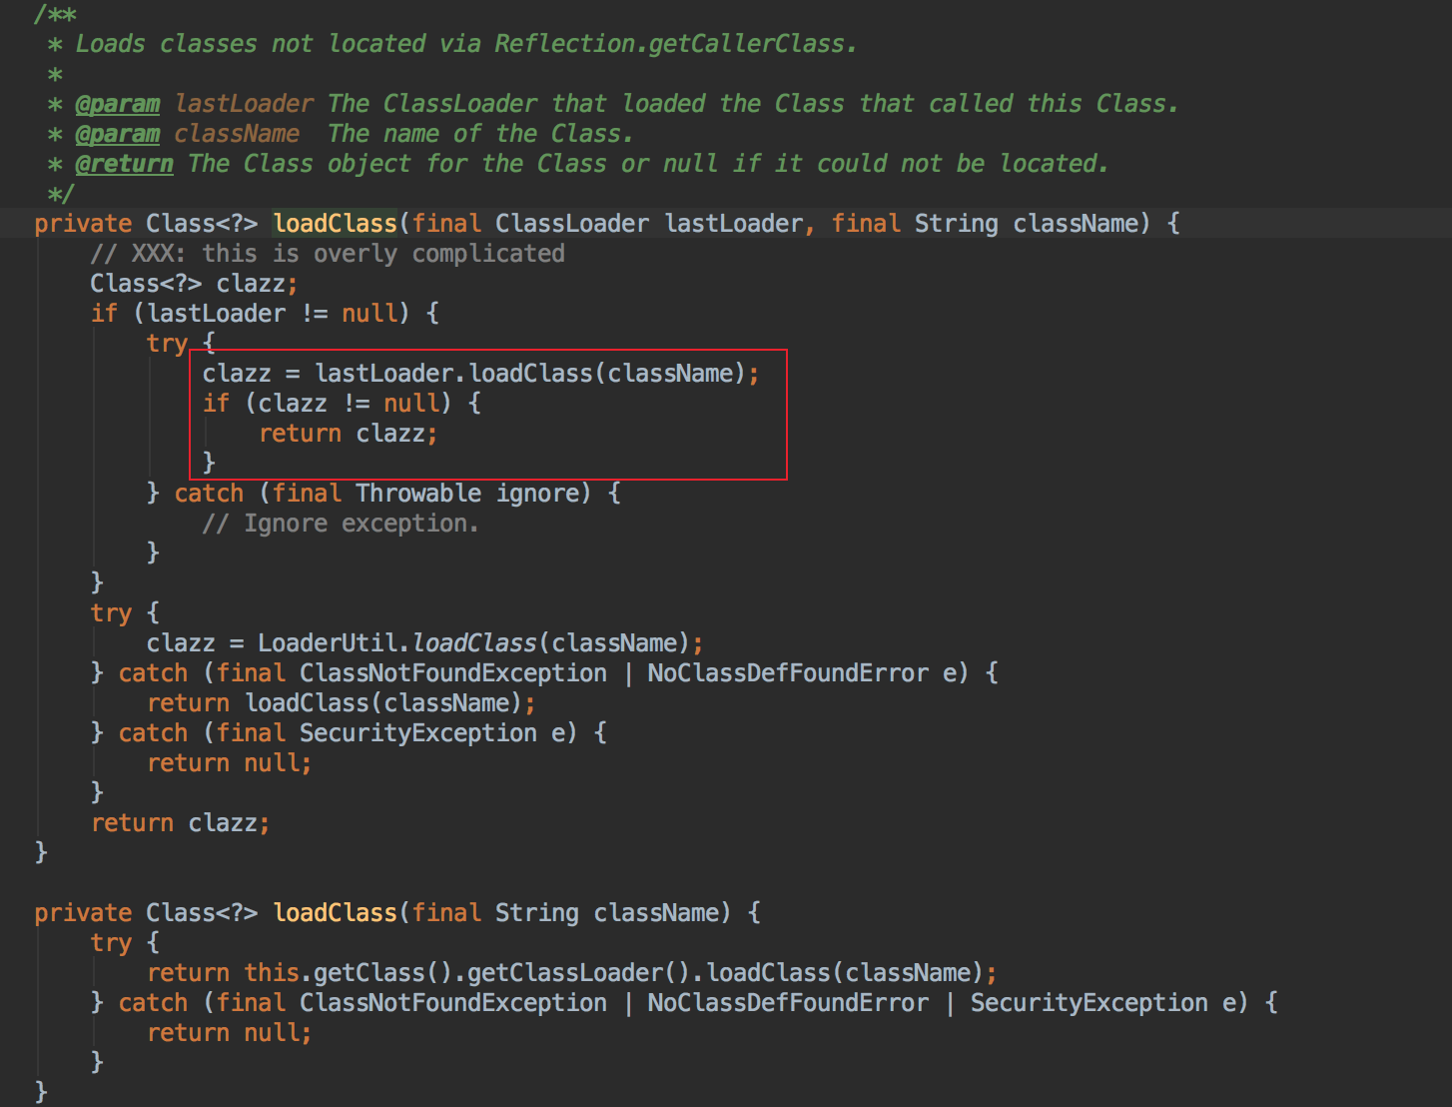
Task: Click the ClassLoader type in method signature
Action: [x=571, y=224]
